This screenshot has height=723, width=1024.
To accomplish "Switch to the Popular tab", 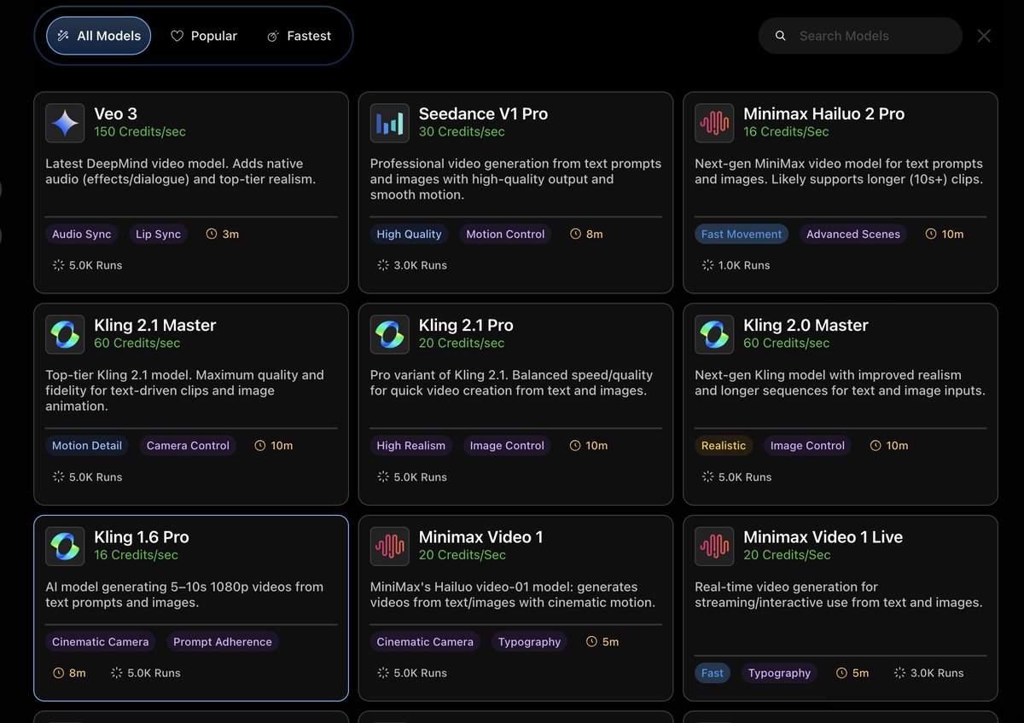I will [204, 36].
